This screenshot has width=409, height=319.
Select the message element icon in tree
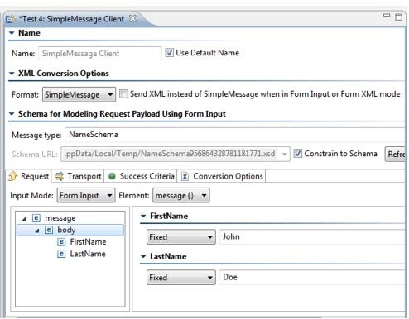(36, 218)
